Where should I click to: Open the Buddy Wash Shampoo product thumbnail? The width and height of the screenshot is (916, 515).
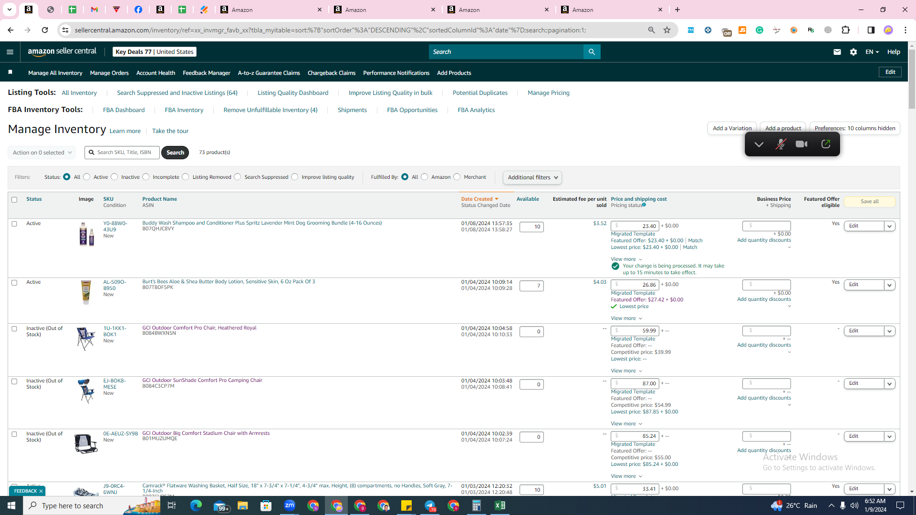[x=86, y=234]
